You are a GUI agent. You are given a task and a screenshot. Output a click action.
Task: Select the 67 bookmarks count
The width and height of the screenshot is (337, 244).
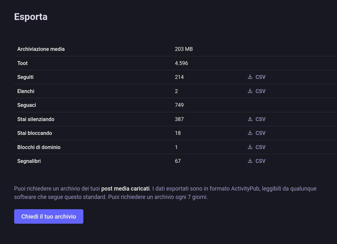pos(178,161)
